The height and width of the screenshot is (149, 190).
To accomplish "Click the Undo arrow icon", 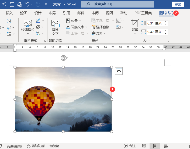I will 27,5.
